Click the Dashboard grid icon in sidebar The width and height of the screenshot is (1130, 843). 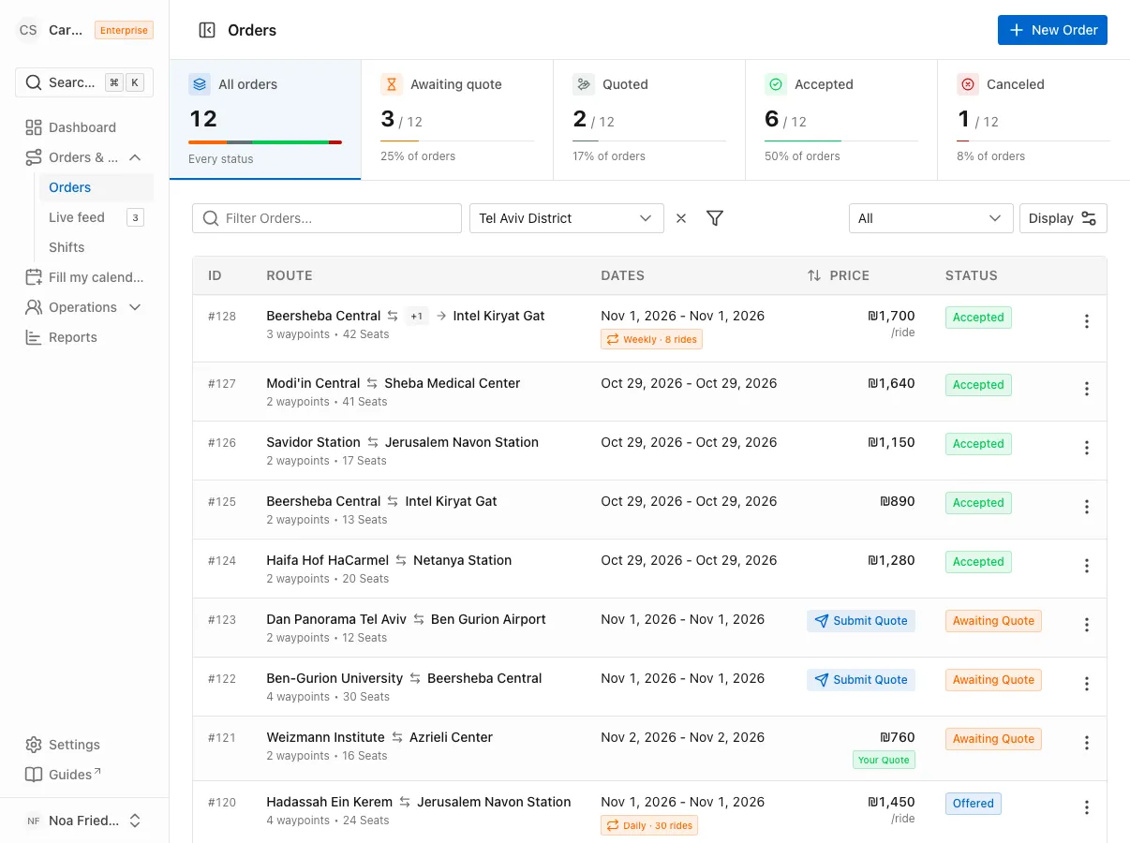34,127
